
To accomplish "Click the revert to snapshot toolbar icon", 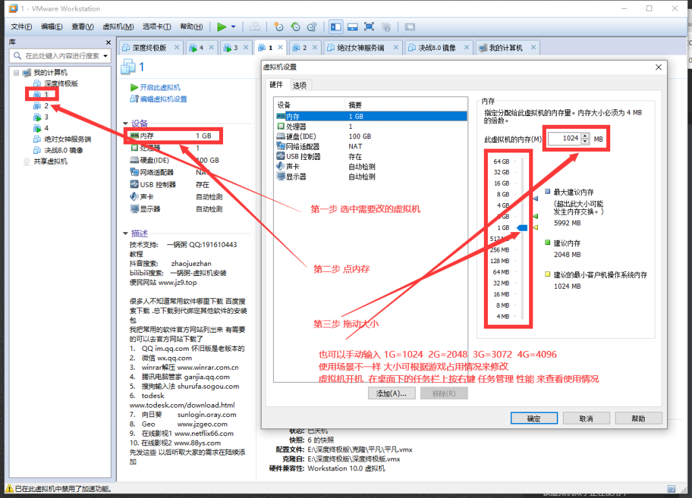I will (x=295, y=27).
